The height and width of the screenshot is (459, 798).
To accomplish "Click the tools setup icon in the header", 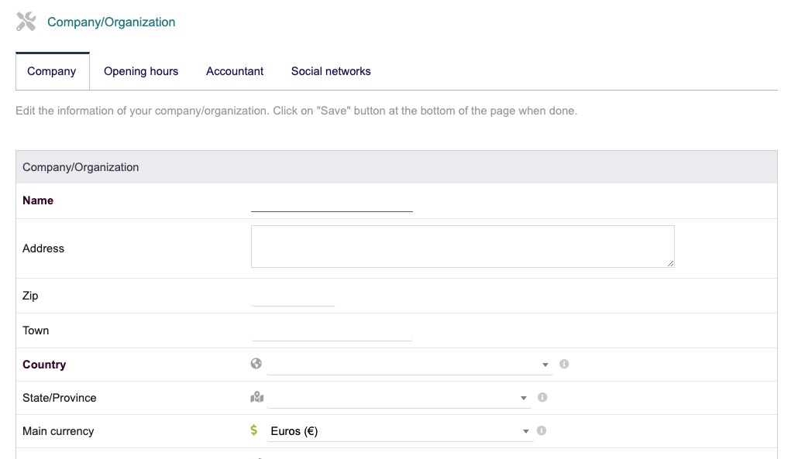I will pos(25,21).
